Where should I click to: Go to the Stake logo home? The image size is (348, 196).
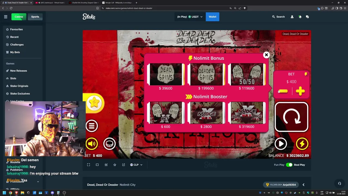pyautogui.click(x=89, y=17)
